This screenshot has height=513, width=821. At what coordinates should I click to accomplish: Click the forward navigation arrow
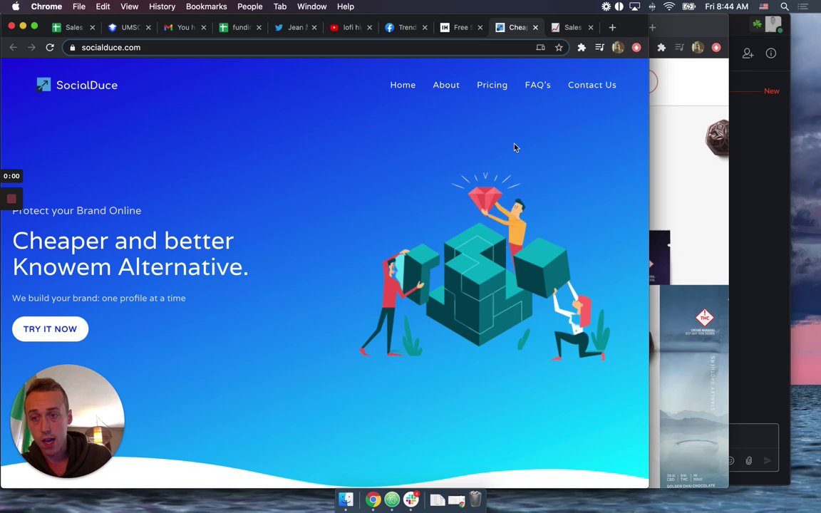pyautogui.click(x=31, y=47)
